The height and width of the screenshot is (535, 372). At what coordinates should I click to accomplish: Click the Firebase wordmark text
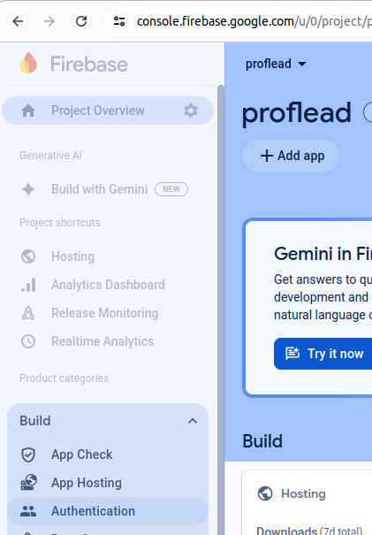click(x=89, y=65)
